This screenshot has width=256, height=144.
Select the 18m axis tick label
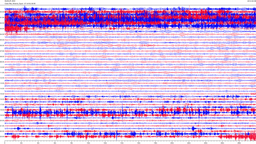click(155, 143)
